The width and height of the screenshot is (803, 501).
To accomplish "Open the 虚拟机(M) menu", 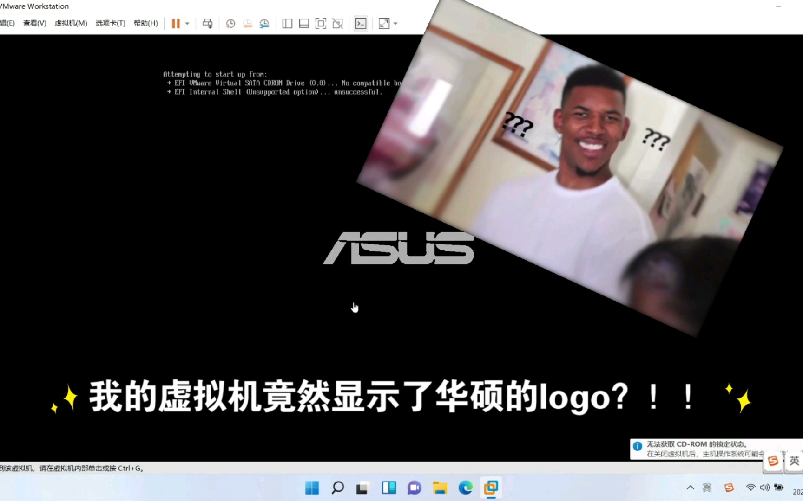I will (71, 23).
